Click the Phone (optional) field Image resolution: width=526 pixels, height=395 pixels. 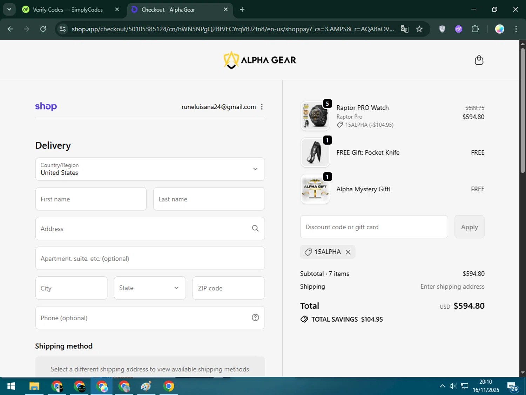click(150, 318)
